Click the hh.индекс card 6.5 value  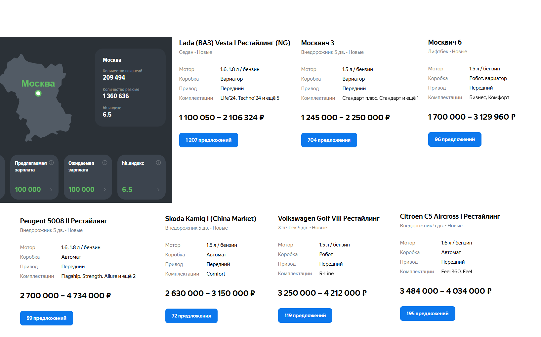[127, 189]
